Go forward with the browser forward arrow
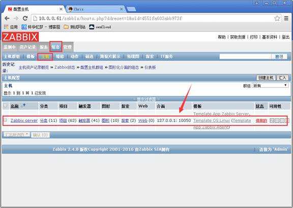Screen dimensions: 293x208 pyautogui.click(x=16, y=18)
